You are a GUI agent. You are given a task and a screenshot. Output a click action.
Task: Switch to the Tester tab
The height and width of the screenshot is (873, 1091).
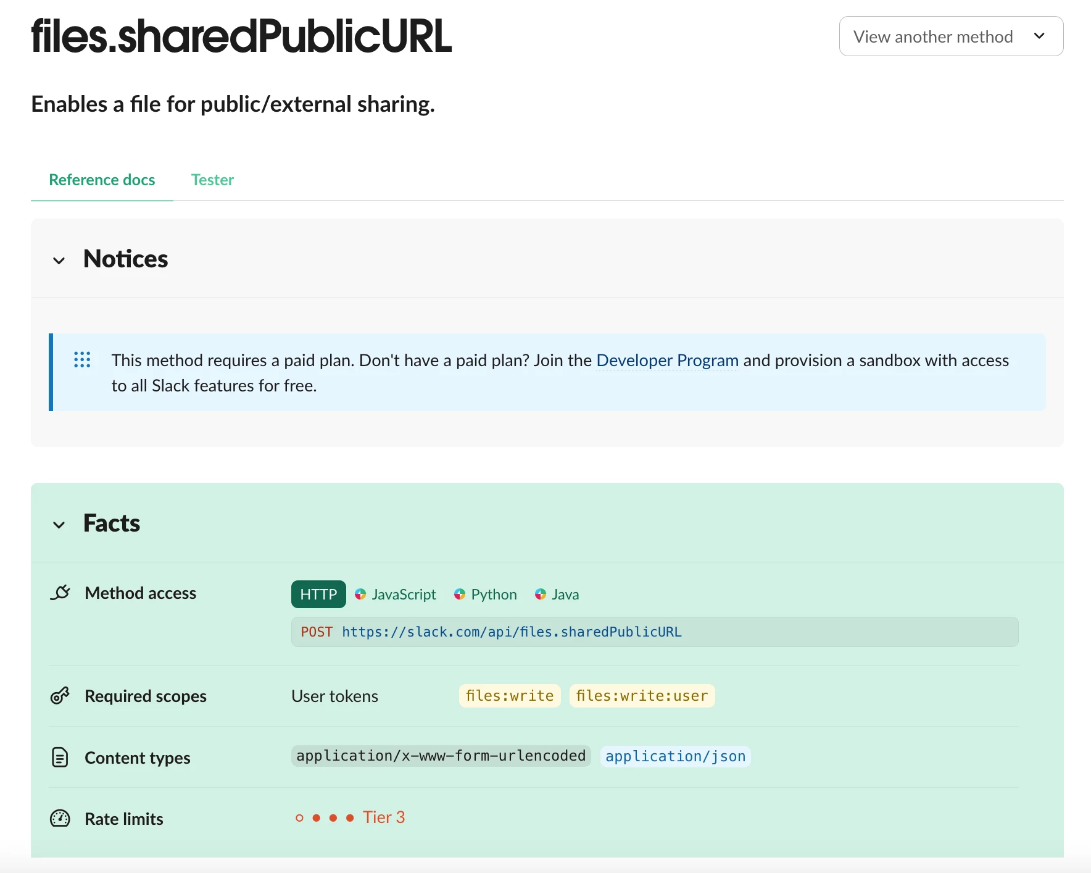212,180
